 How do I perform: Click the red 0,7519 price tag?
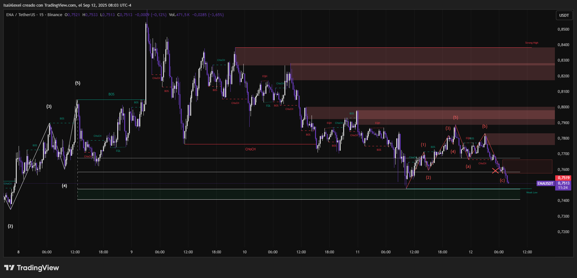564,178
